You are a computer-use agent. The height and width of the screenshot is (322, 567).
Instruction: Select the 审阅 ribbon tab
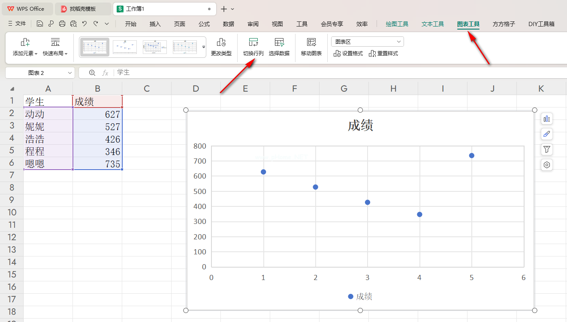253,24
